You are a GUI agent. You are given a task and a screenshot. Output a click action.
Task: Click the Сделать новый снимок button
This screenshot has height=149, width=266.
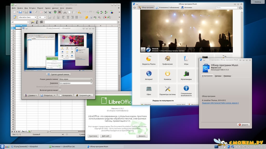click(58, 74)
